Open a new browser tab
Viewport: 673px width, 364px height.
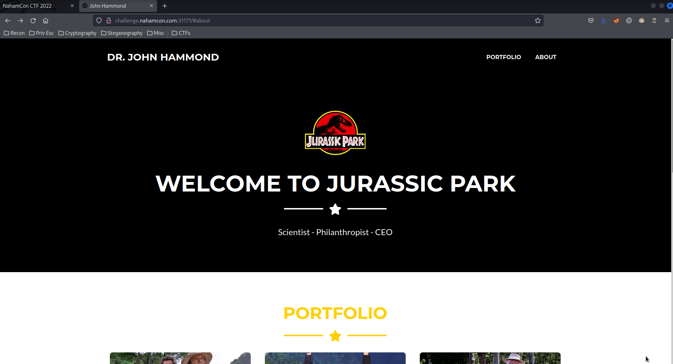click(164, 6)
